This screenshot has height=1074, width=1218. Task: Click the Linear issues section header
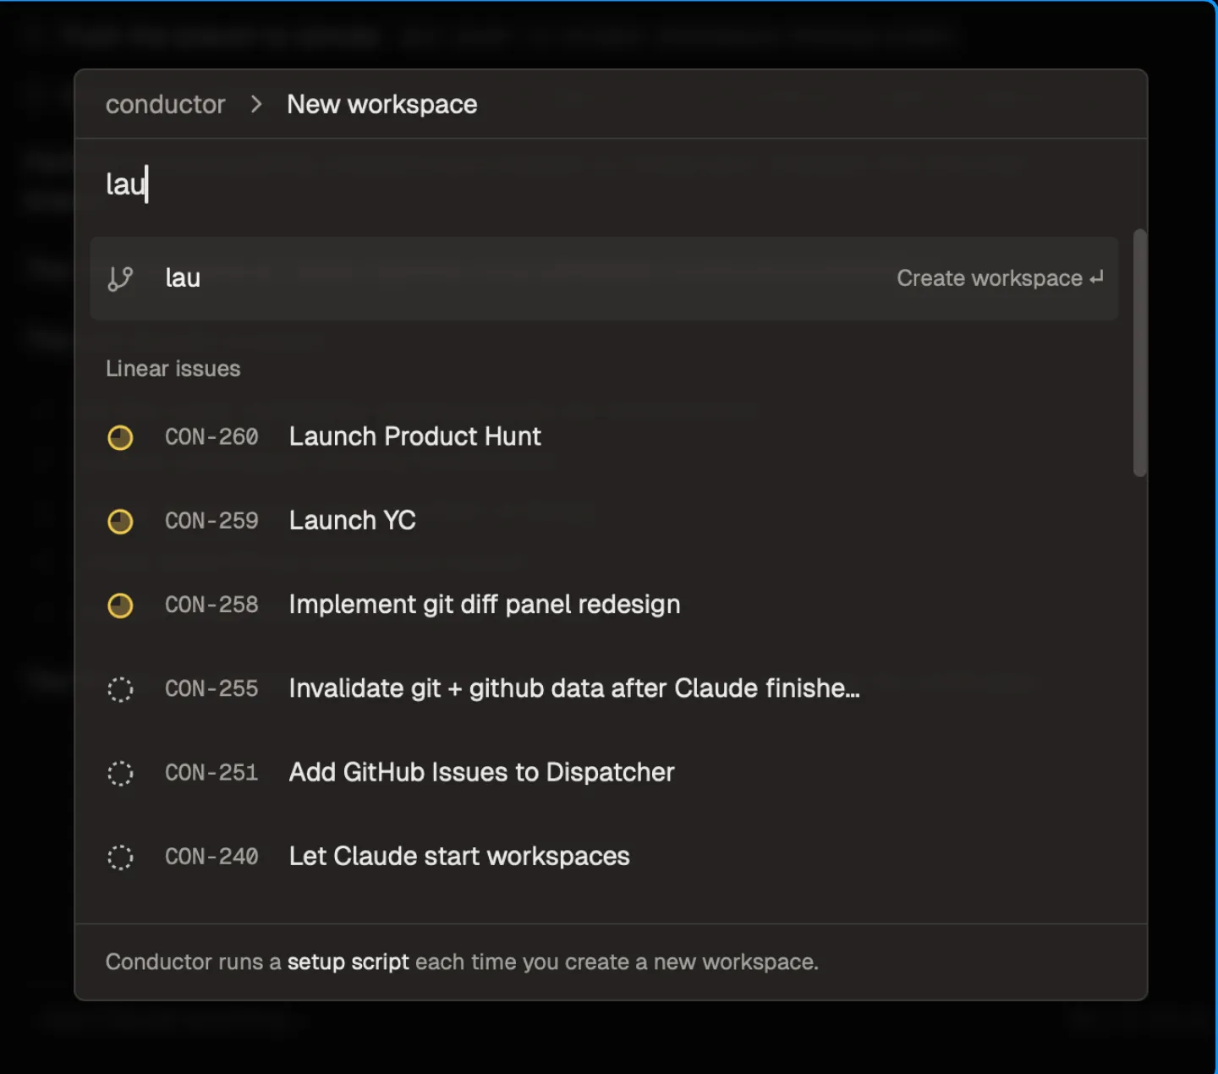point(173,369)
